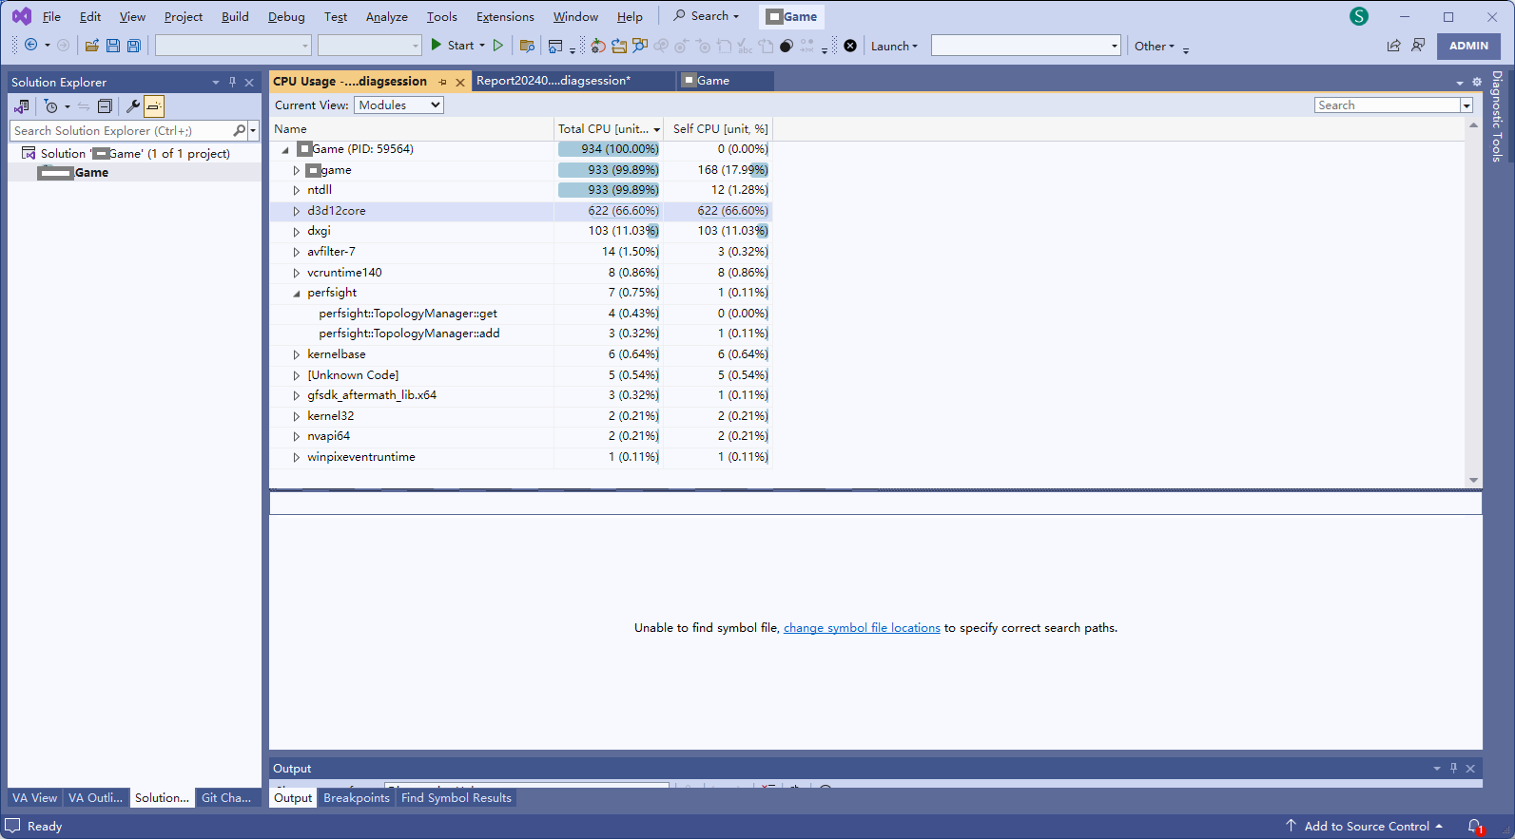Expand the game module row
This screenshot has width=1515, height=839.
tap(296, 170)
